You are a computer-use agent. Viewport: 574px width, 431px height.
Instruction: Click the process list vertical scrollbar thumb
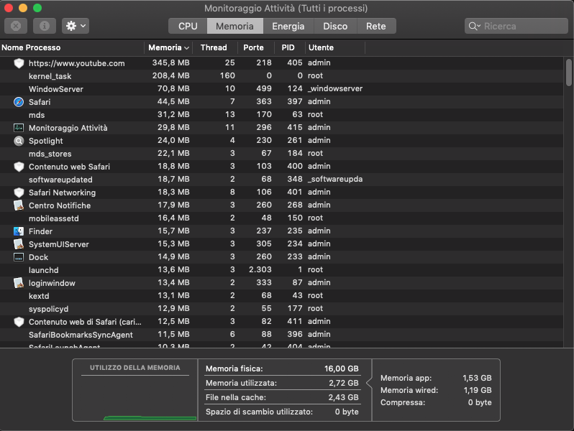pos(568,73)
